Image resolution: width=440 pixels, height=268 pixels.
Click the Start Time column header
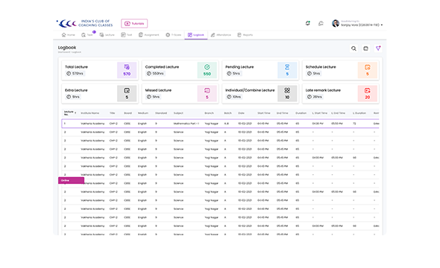tap(264, 113)
